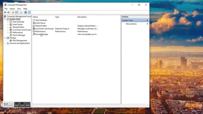The image size is (203, 114).
Task: Select Shared Folders icon in the list pane
Action: (x=34, y=26)
